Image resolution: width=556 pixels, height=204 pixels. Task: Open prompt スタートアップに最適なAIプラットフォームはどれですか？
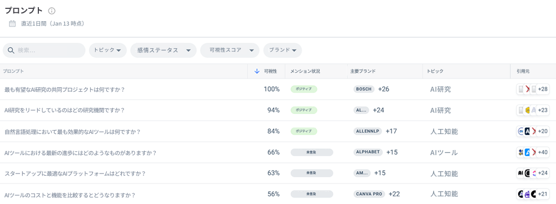(x=75, y=174)
